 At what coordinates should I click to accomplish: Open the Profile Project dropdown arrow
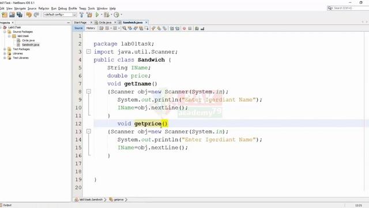(x=122, y=14)
